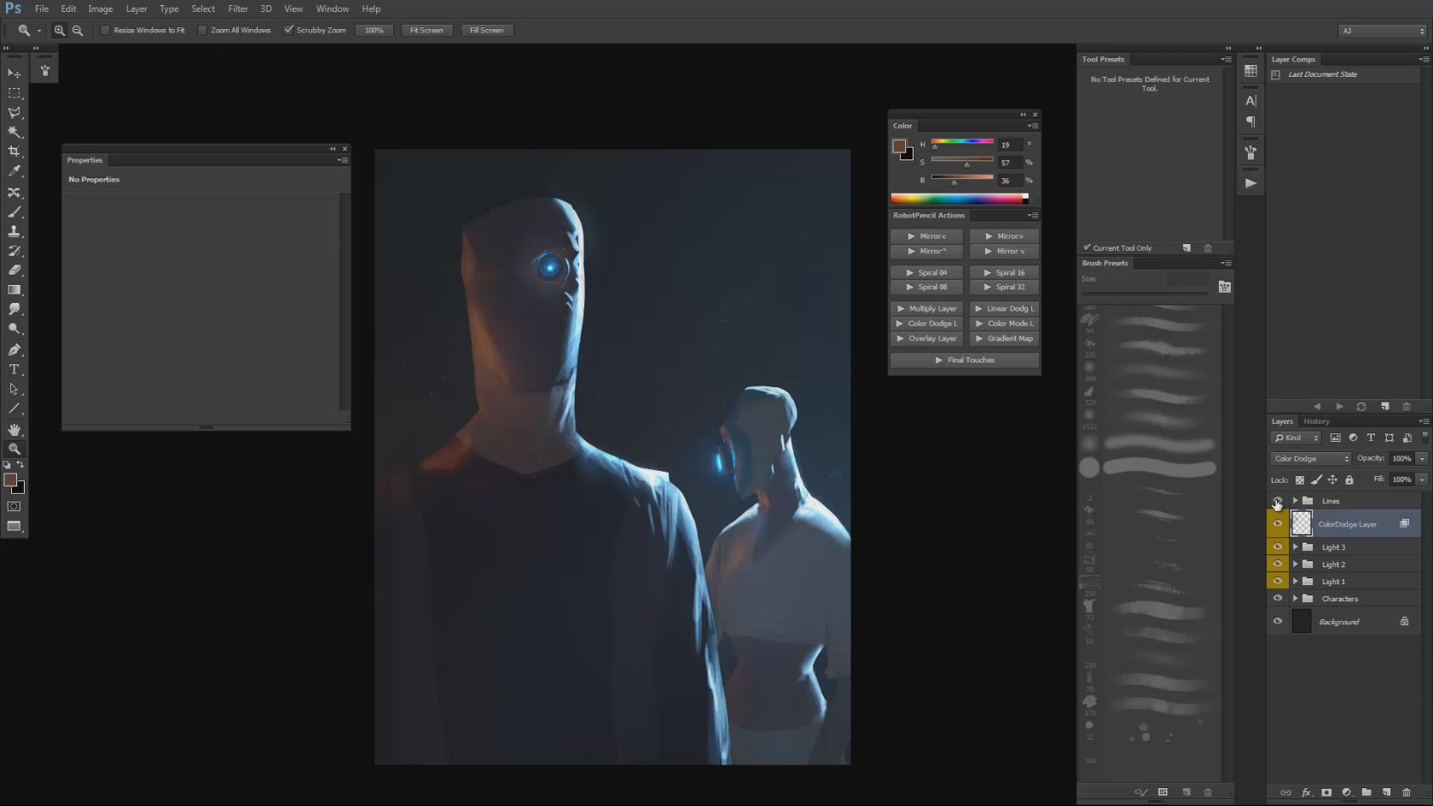Select the Horizontal Type tool
Screen dimensions: 1433x806
(15, 369)
